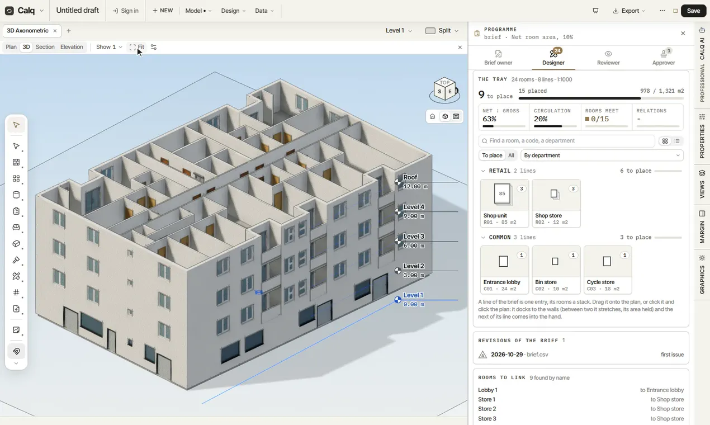Switch to Plan view mode
Image resolution: width=710 pixels, height=425 pixels.
(11, 47)
